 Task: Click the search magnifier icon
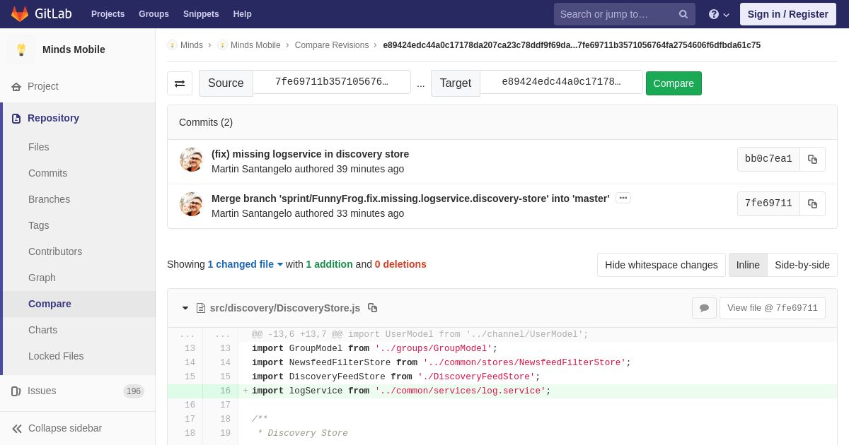tap(683, 14)
